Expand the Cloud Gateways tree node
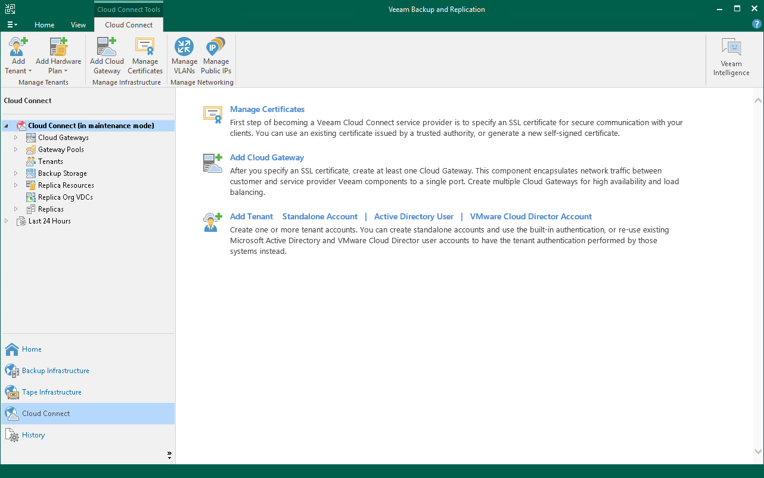 (16, 138)
